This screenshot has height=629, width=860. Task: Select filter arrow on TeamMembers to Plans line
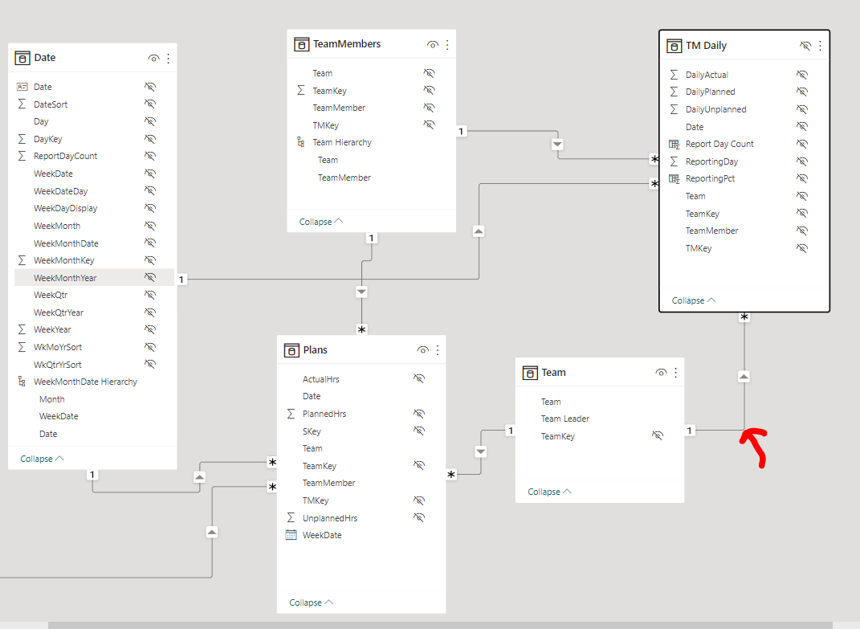click(x=361, y=292)
